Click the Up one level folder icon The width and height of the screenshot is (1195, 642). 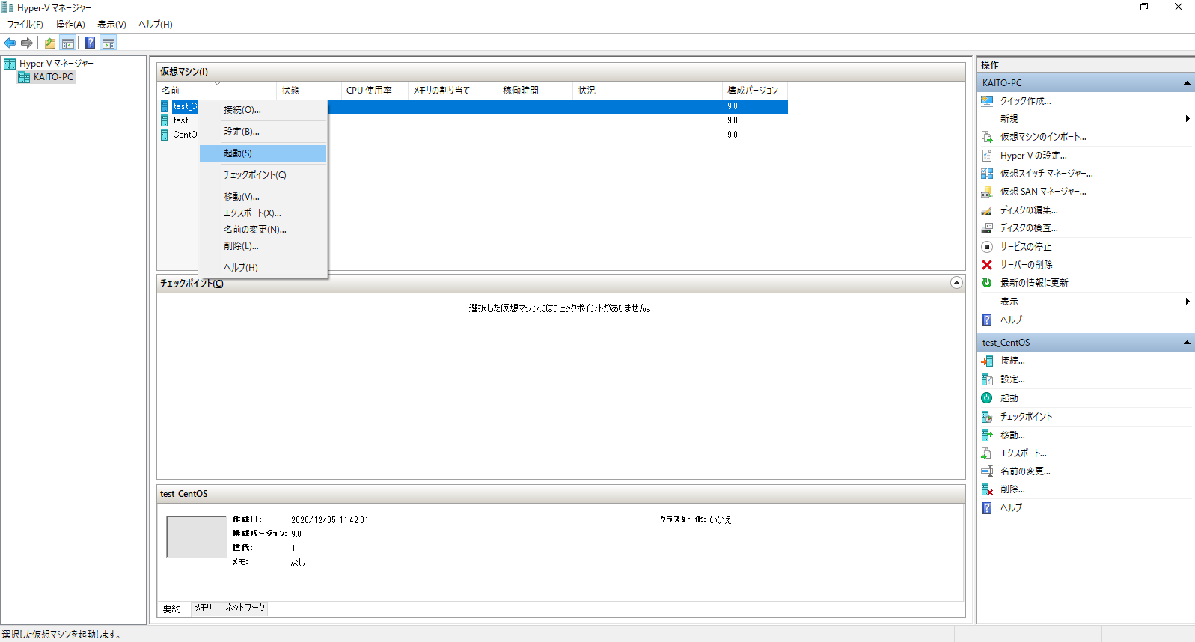pyautogui.click(x=50, y=43)
